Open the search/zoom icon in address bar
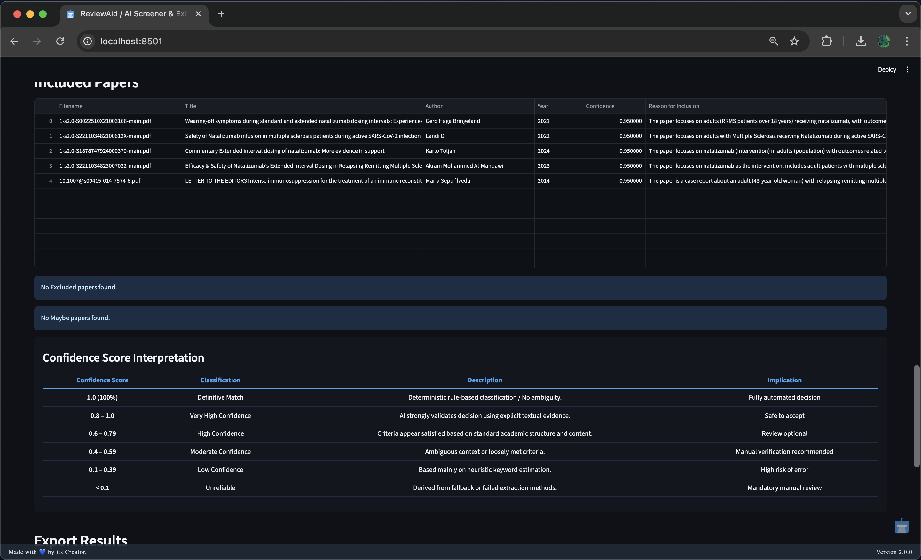 coord(773,41)
